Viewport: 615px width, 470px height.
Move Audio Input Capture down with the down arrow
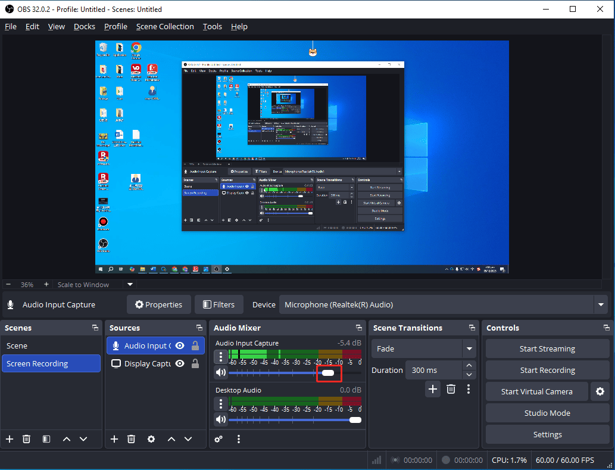[189, 439]
